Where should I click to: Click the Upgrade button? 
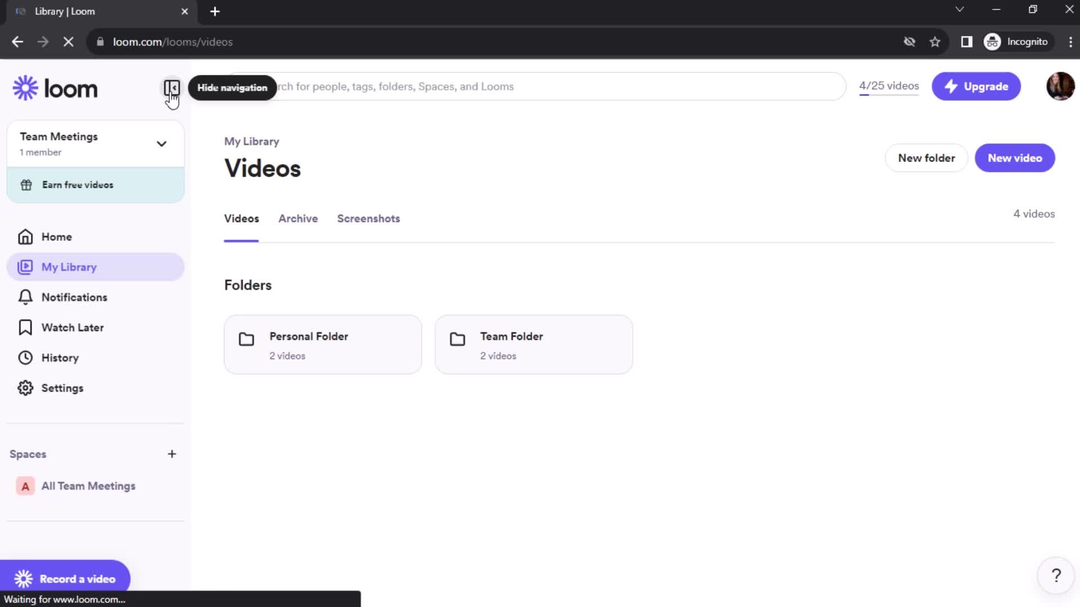tap(977, 86)
